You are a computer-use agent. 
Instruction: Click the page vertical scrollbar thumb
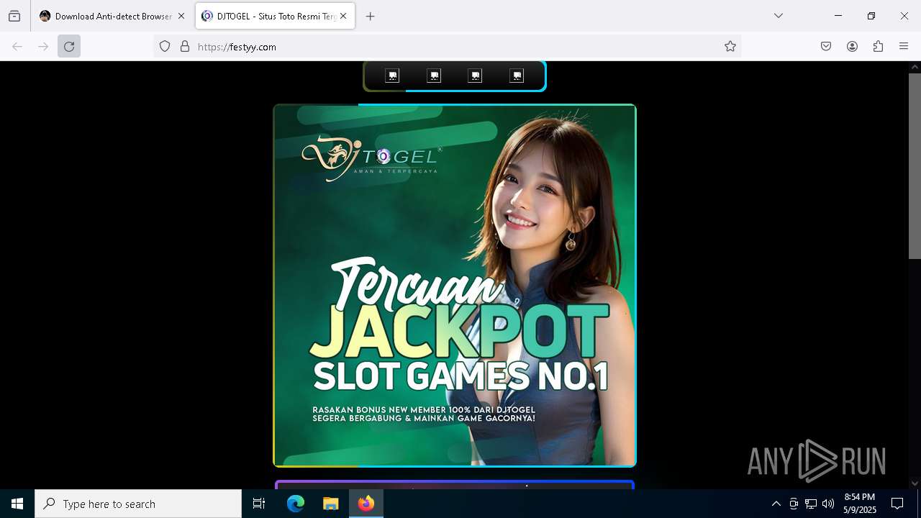[x=915, y=165]
